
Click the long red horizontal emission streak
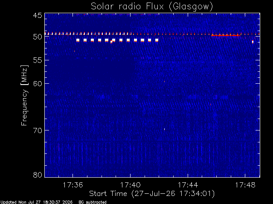pyautogui.click(x=226, y=36)
